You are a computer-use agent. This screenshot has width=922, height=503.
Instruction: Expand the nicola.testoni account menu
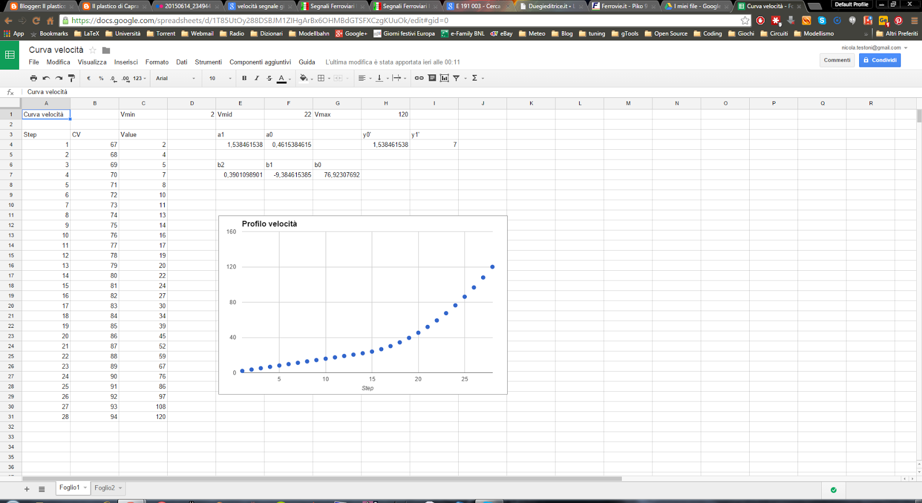click(x=874, y=48)
